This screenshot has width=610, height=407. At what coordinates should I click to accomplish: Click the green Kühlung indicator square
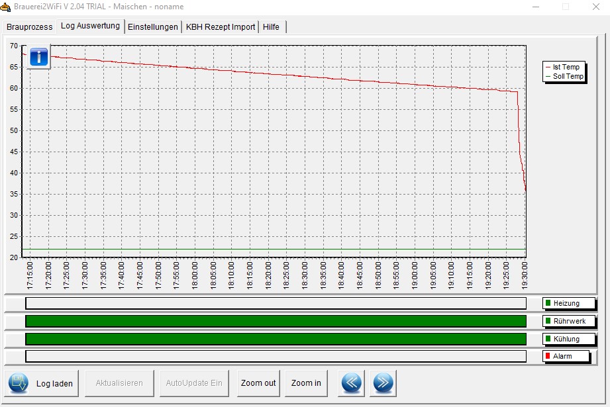coord(548,339)
